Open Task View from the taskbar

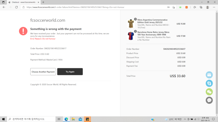coord(59,119)
